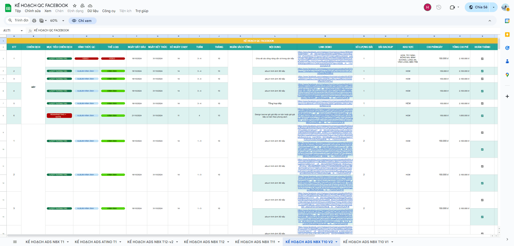
Task: Toggle Hoàn Thành checkbox for Tổng hợp bếp row
Action: point(482,103)
